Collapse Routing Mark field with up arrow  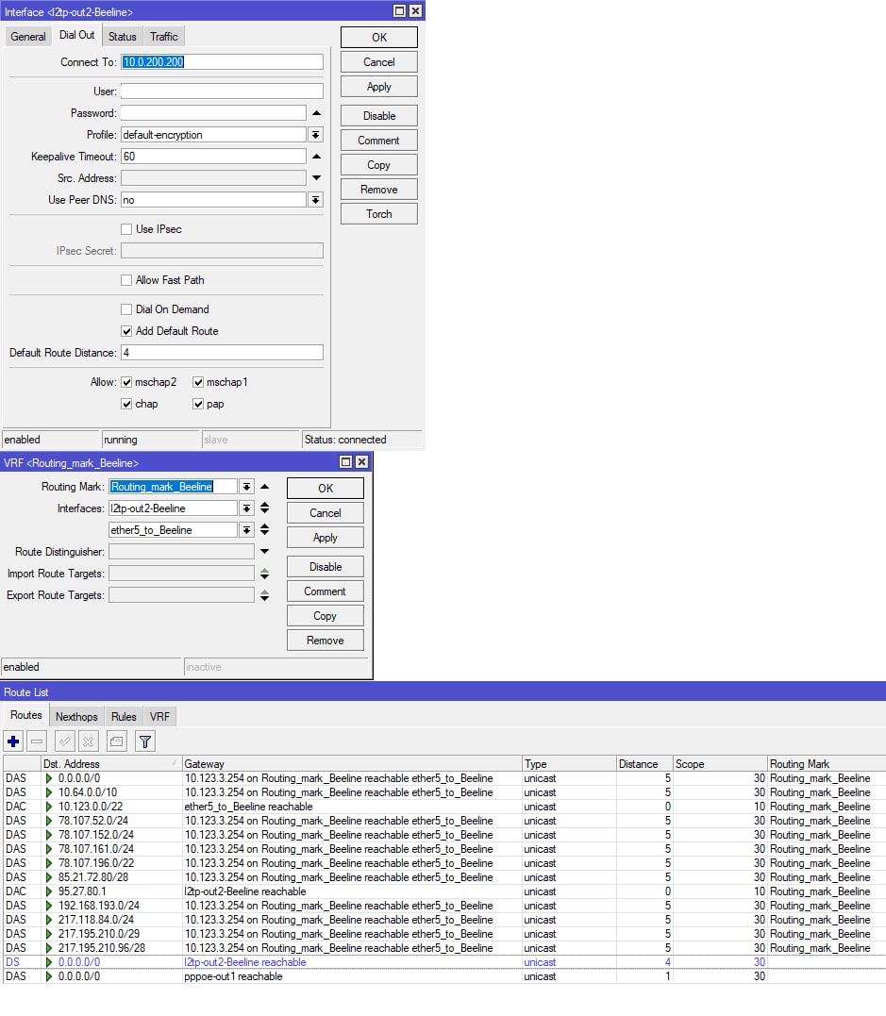pos(264,487)
